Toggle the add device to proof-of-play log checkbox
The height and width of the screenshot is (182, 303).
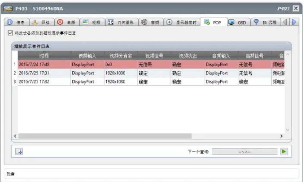point(10,33)
